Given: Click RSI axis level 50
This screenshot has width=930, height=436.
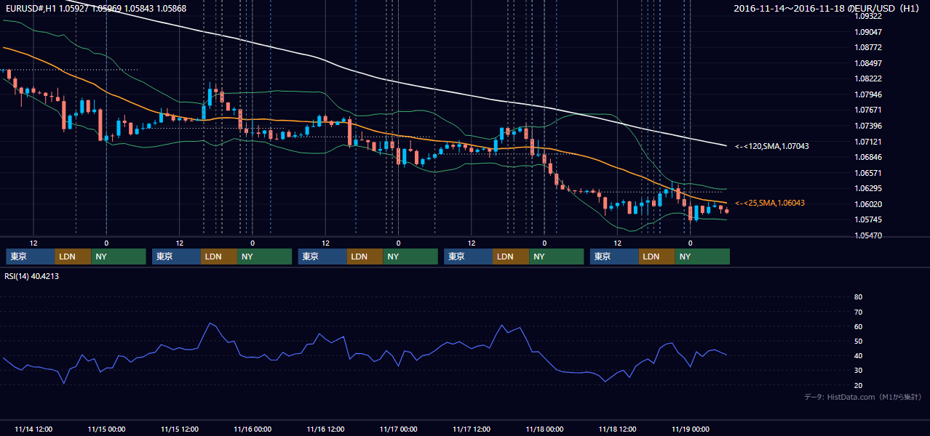Looking at the screenshot, I should [x=858, y=341].
